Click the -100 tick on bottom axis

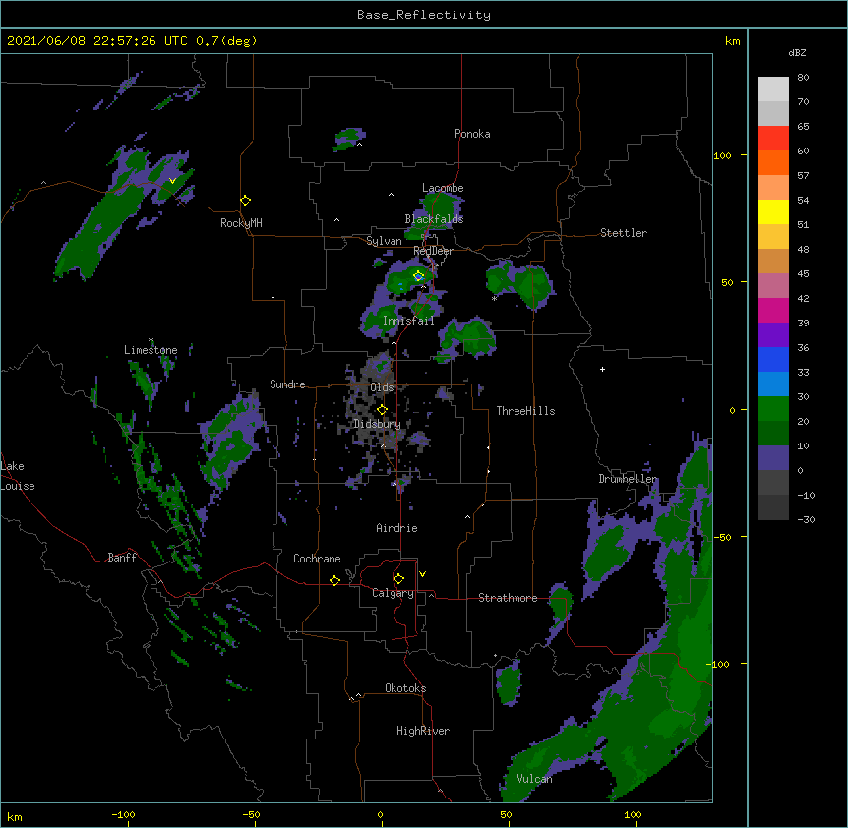click(x=123, y=814)
